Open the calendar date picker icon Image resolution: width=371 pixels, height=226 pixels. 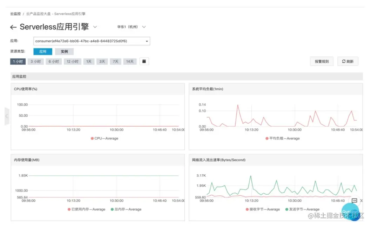coord(144,62)
